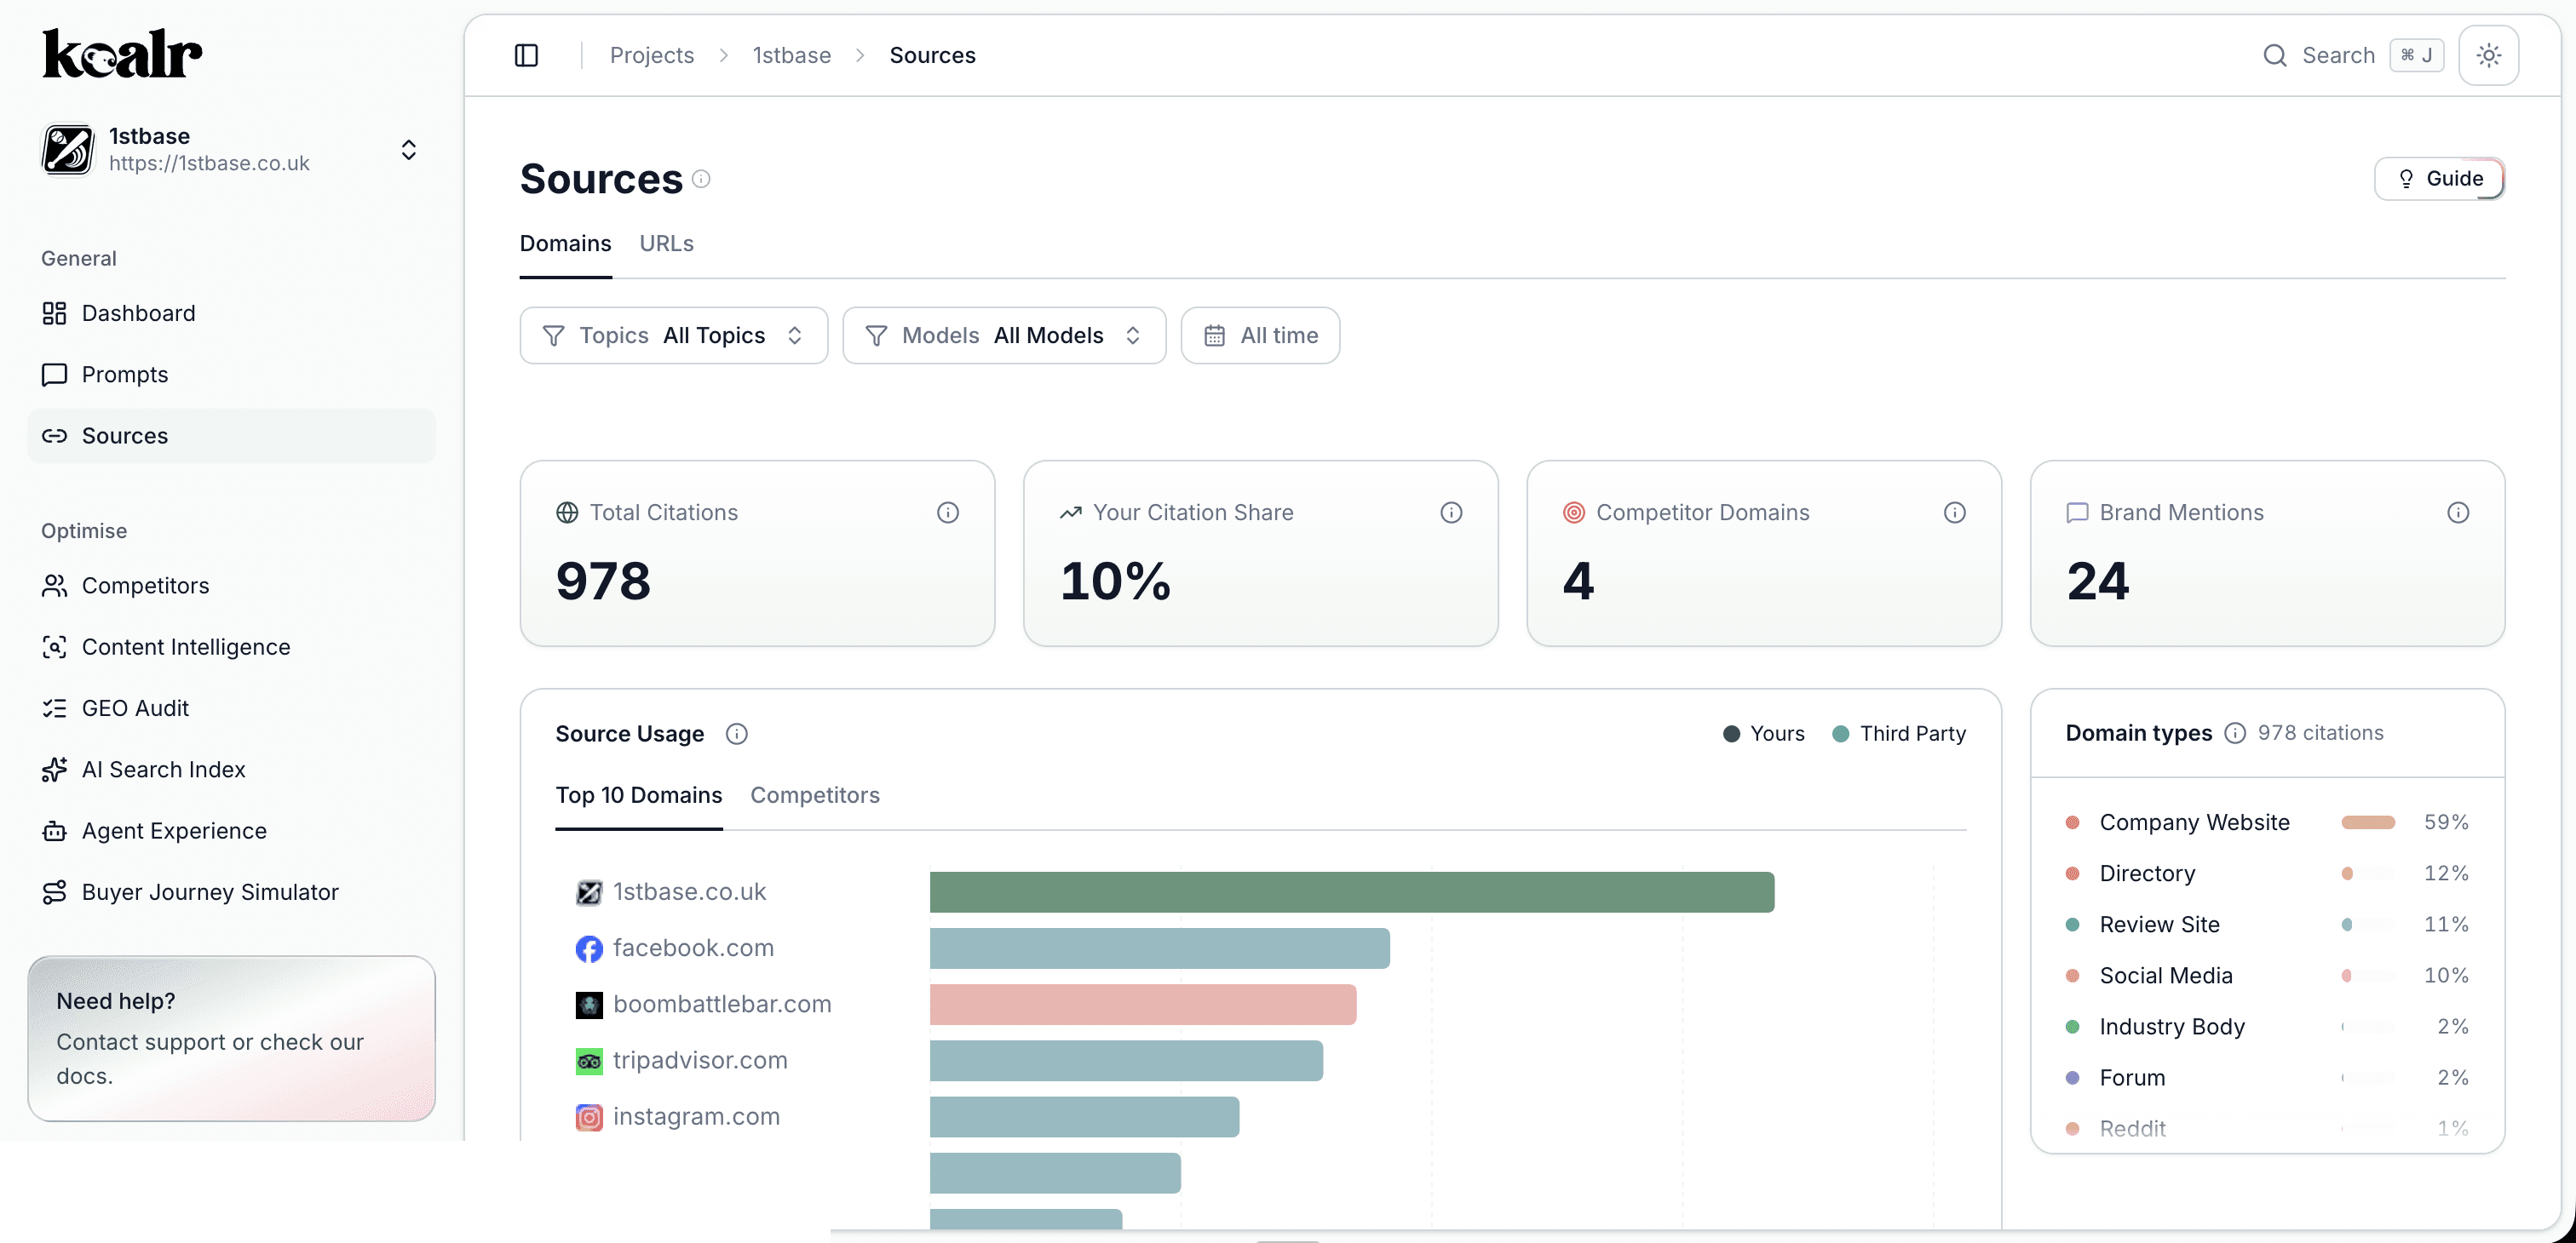Select the GEO Audit tool
2576x1243 pixels.
click(x=135, y=707)
